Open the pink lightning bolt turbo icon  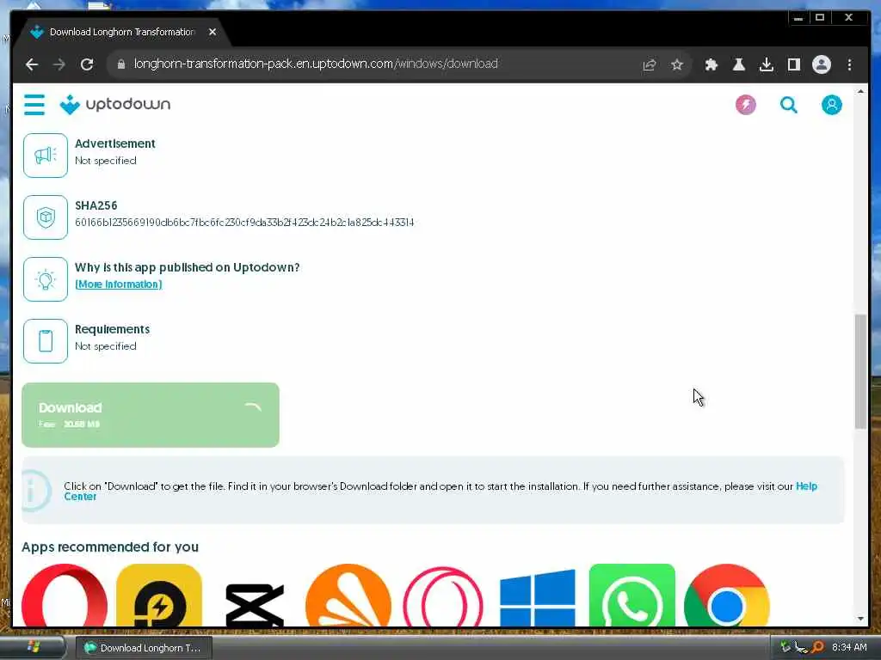click(x=746, y=104)
